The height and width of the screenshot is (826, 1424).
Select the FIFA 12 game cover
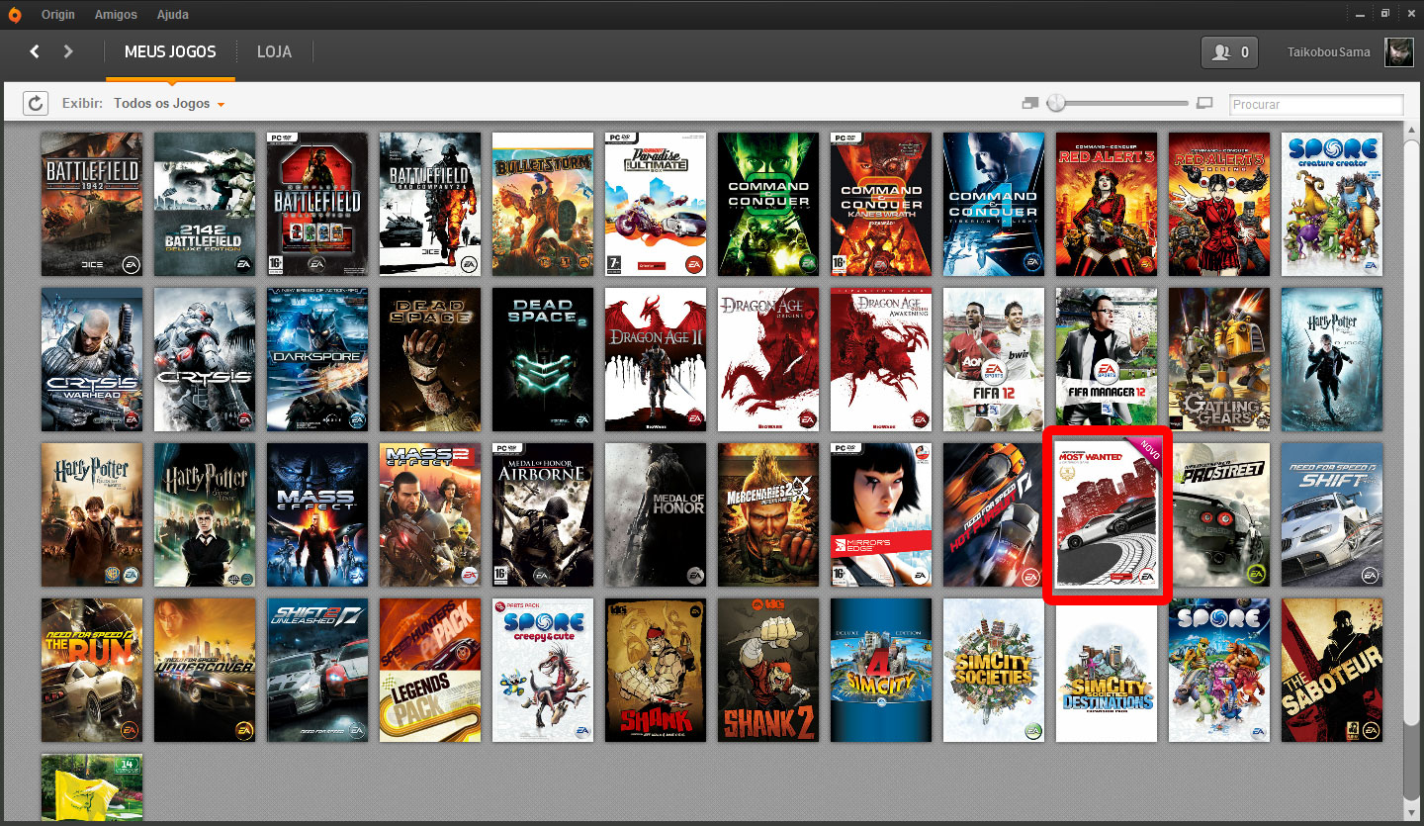tap(994, 359)
